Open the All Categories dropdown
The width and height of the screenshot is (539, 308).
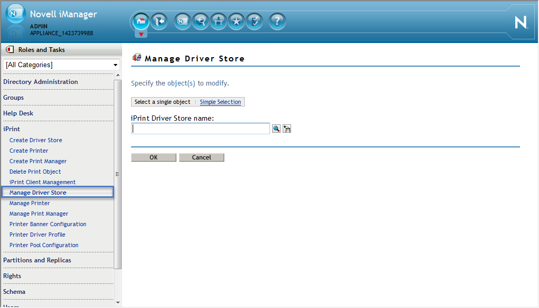62,65
